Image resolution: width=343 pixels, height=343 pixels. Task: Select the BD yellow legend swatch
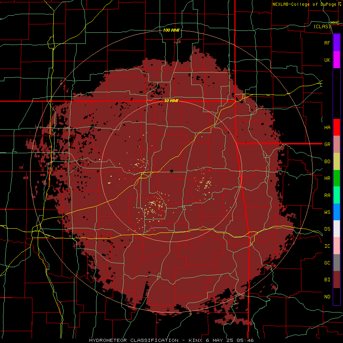[x=337, y=161]
